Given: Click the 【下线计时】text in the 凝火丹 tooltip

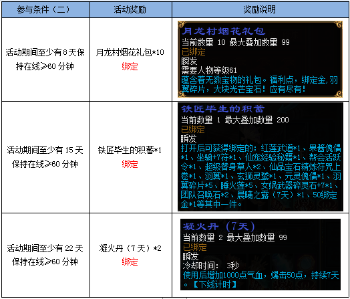Looking at the screenshot, I should click(214, 285).
